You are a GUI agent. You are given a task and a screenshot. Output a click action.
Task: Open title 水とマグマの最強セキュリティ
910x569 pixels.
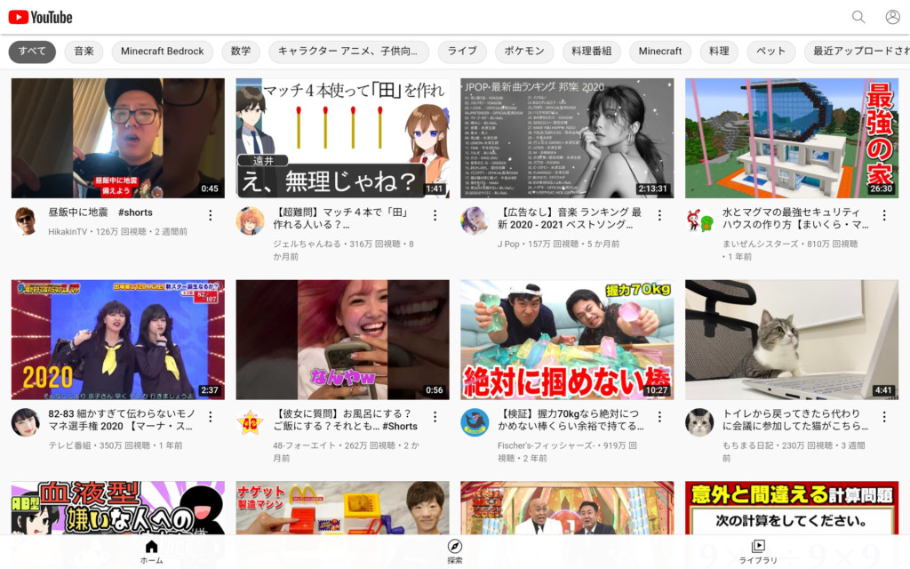pos(795,219)
